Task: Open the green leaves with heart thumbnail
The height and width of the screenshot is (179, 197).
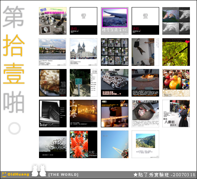Action: tap(176, 52)
